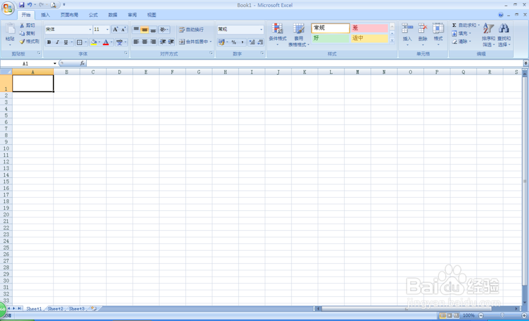Open the Sheet2 worksheet tab

pyautogui.click(x=56, y=308)
